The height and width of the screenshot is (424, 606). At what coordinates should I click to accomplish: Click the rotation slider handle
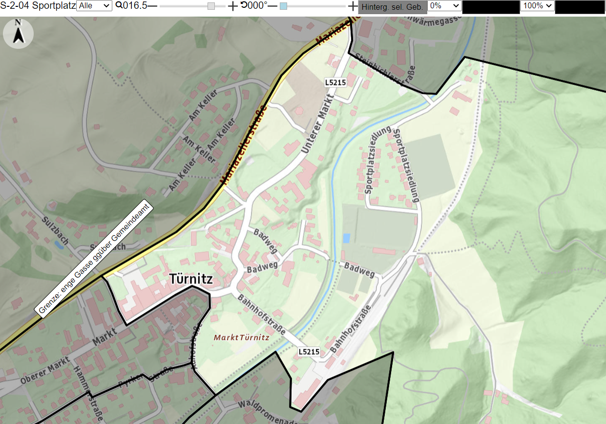click(283, 6)
